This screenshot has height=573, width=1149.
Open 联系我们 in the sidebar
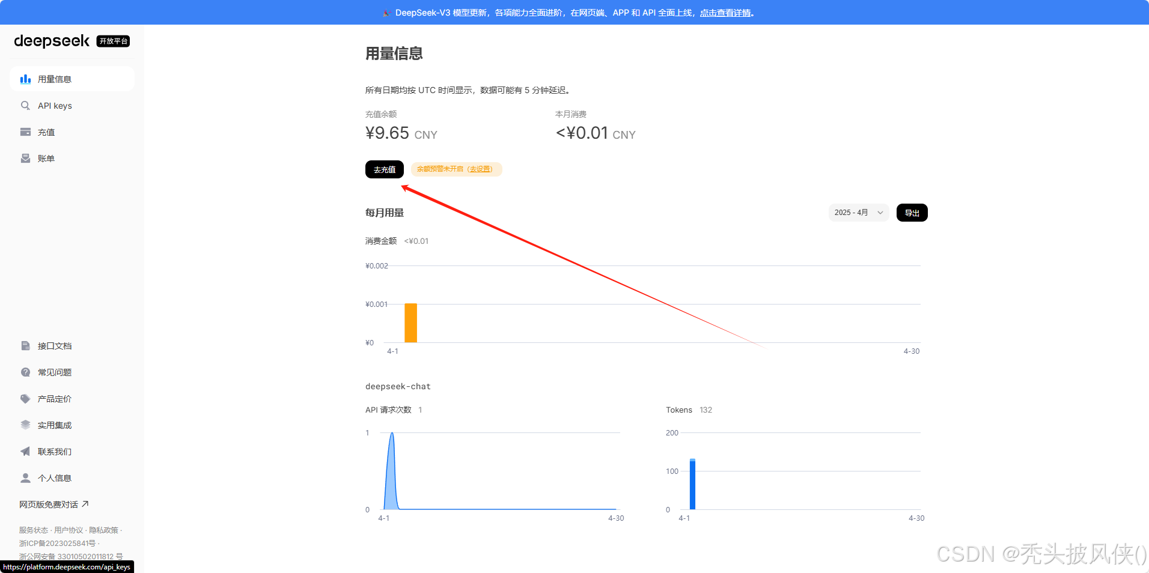[72, 452]
